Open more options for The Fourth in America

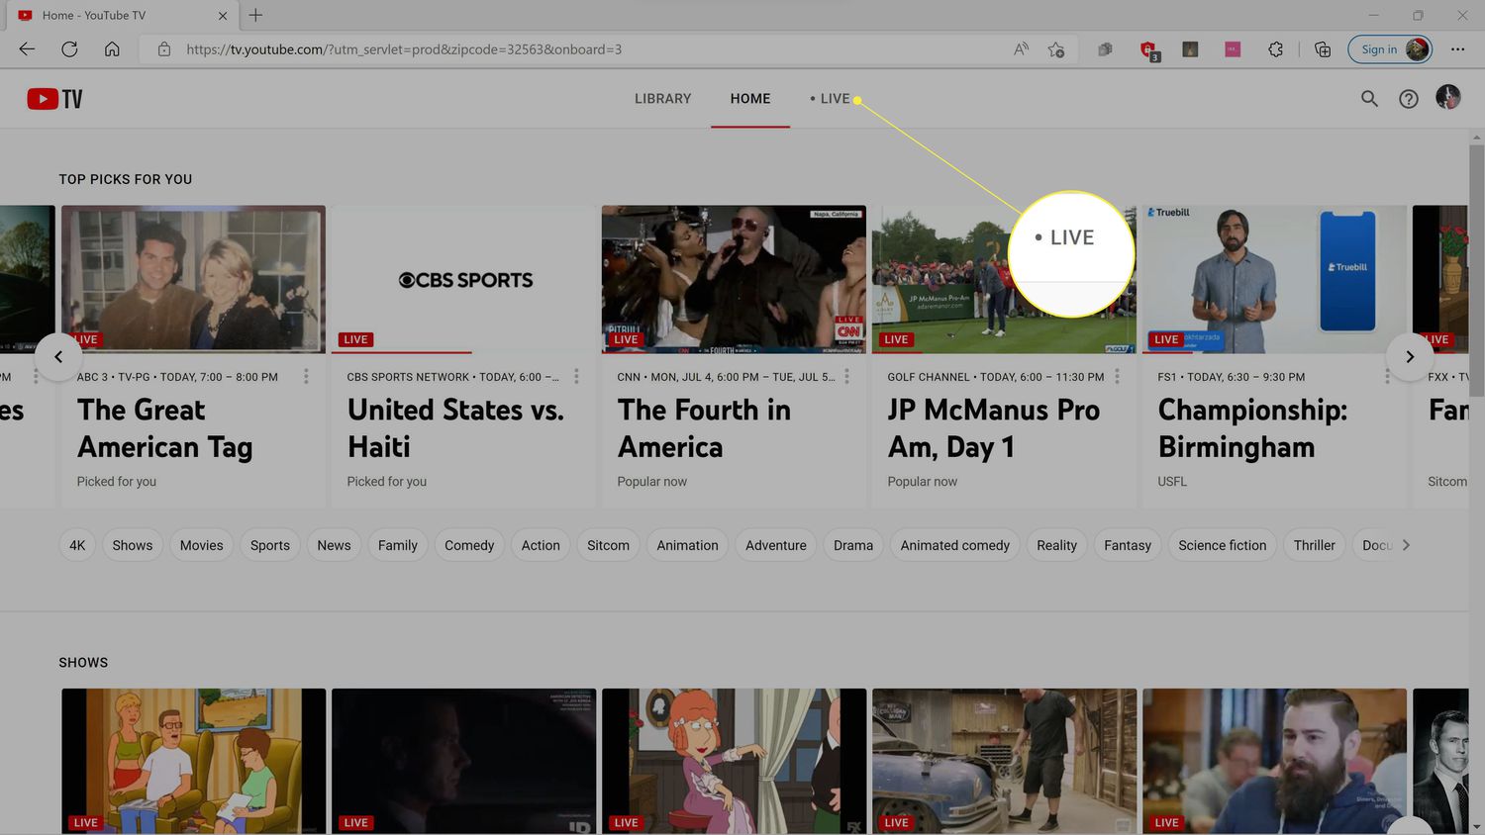pos(846,377)
